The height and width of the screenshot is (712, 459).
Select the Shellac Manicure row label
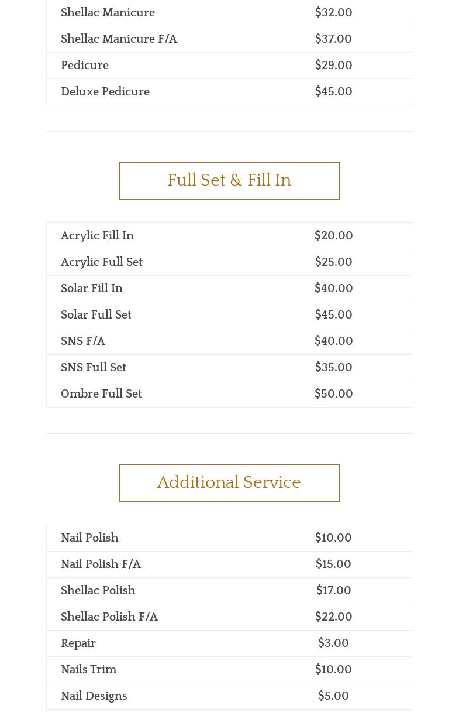pyautogui.click(x=108, y=13)
